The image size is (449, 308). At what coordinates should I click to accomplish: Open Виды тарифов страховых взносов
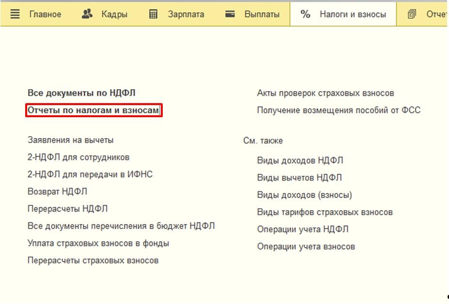point(325,212)
